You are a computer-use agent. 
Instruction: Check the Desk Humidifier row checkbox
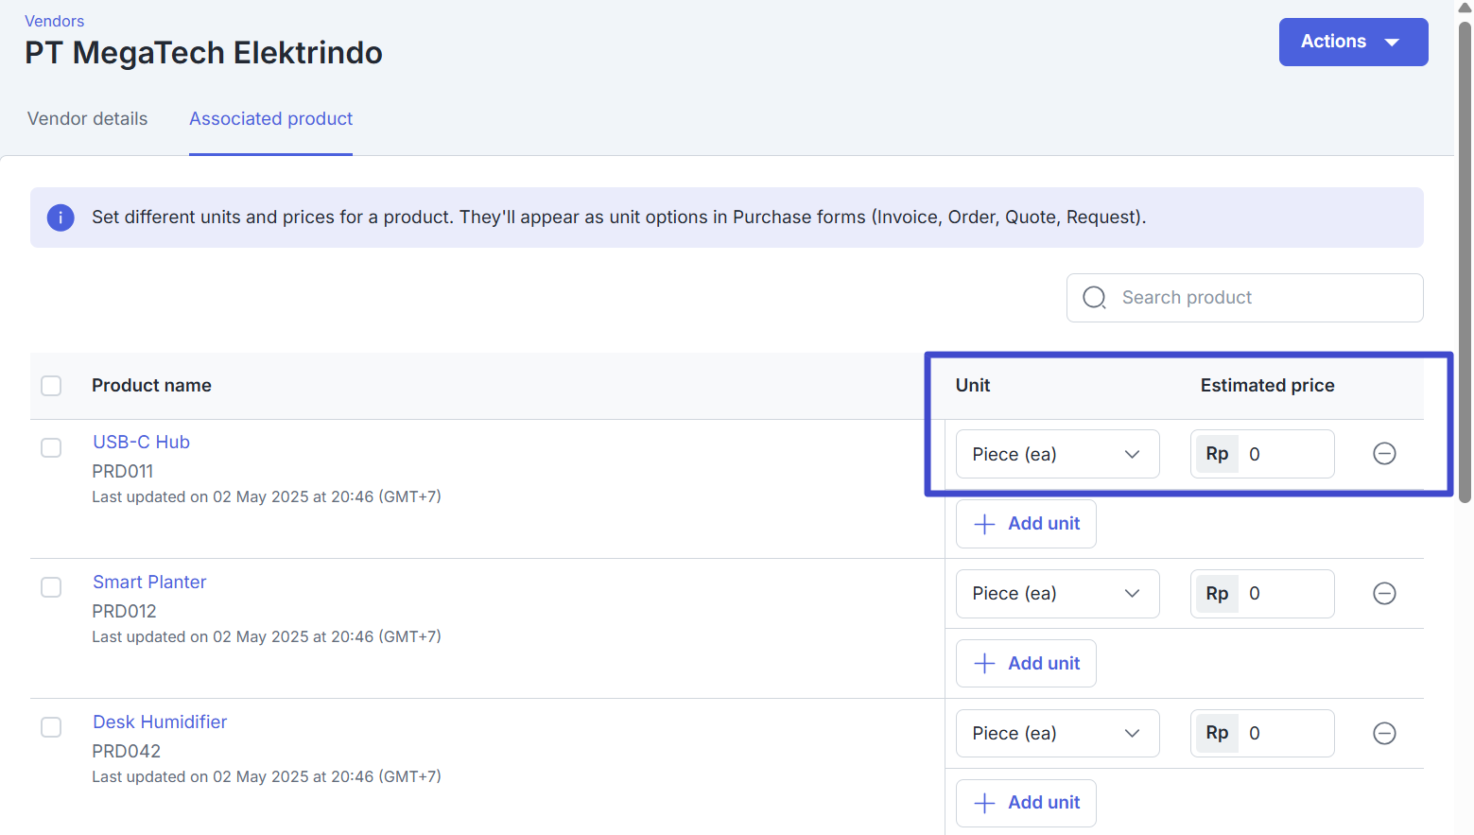pos(51,727)
